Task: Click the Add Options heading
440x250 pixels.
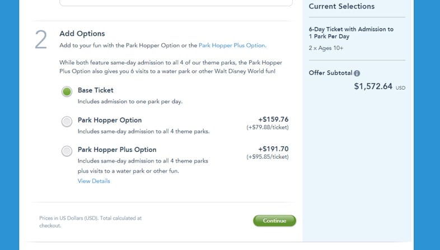Action: [x=82, y=34]
